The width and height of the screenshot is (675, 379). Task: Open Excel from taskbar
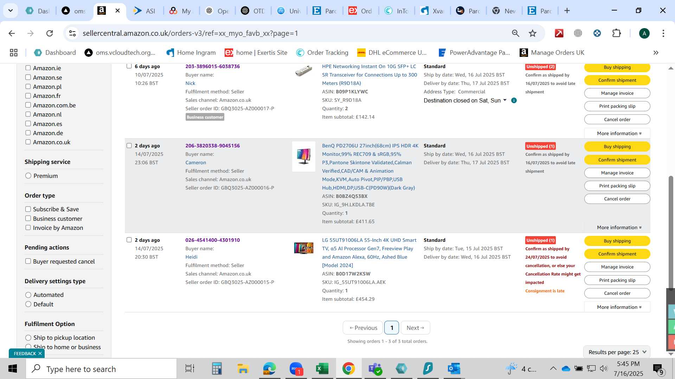(322, 369)
